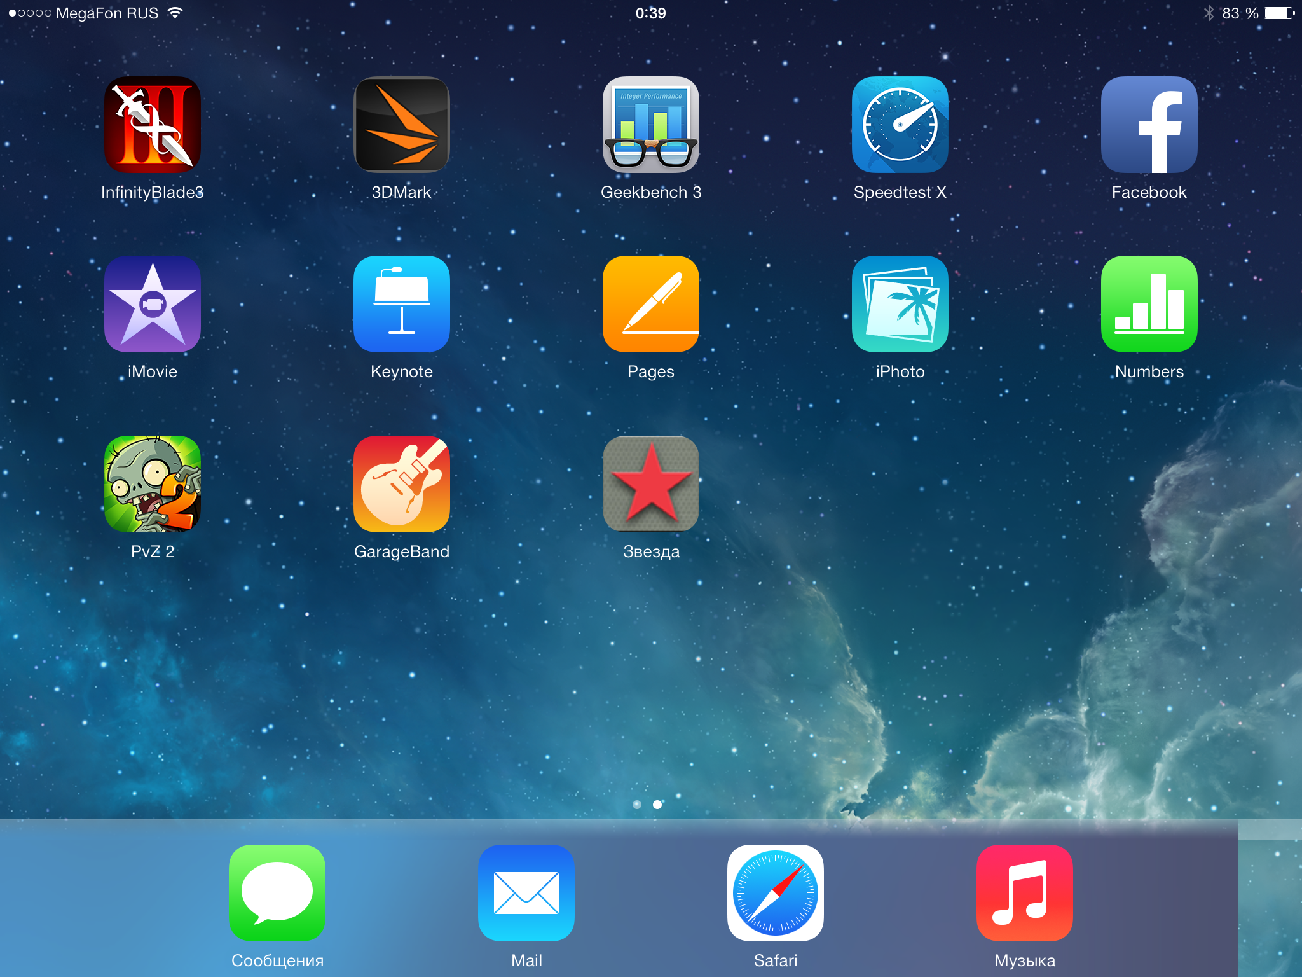Open Geekbench 3 app
Viewport: 1302px width, 977px height.
click(651, 125)
